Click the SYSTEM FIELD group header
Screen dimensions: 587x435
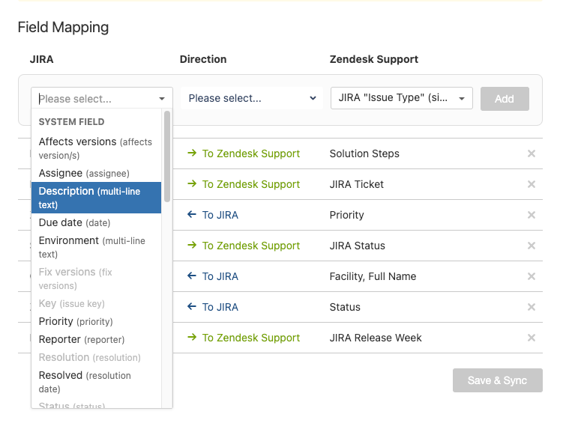pos(71,122)
